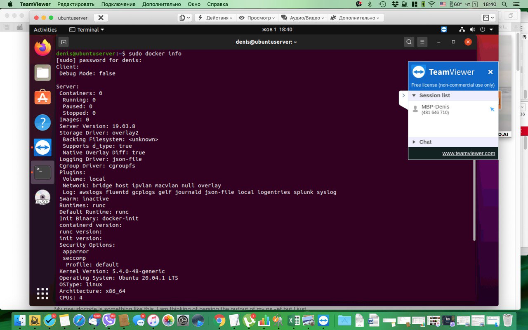
Task: Click the Ubuntu clock showing жов 1 18:40
Action: tap(277, 30)
